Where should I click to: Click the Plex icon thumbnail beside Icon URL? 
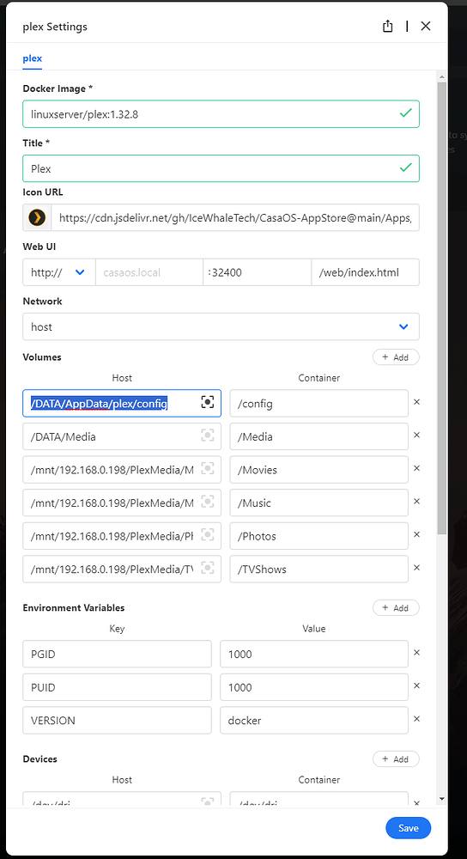coord(37,217)
